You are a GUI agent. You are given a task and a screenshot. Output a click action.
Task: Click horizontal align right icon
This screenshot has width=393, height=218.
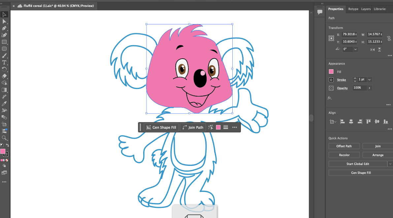click(x=360, y=122)
